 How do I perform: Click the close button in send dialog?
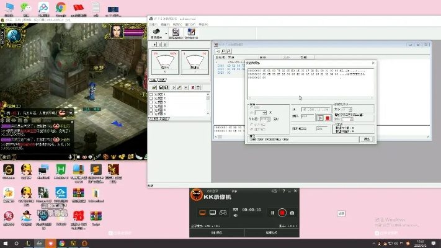[367, 139]
